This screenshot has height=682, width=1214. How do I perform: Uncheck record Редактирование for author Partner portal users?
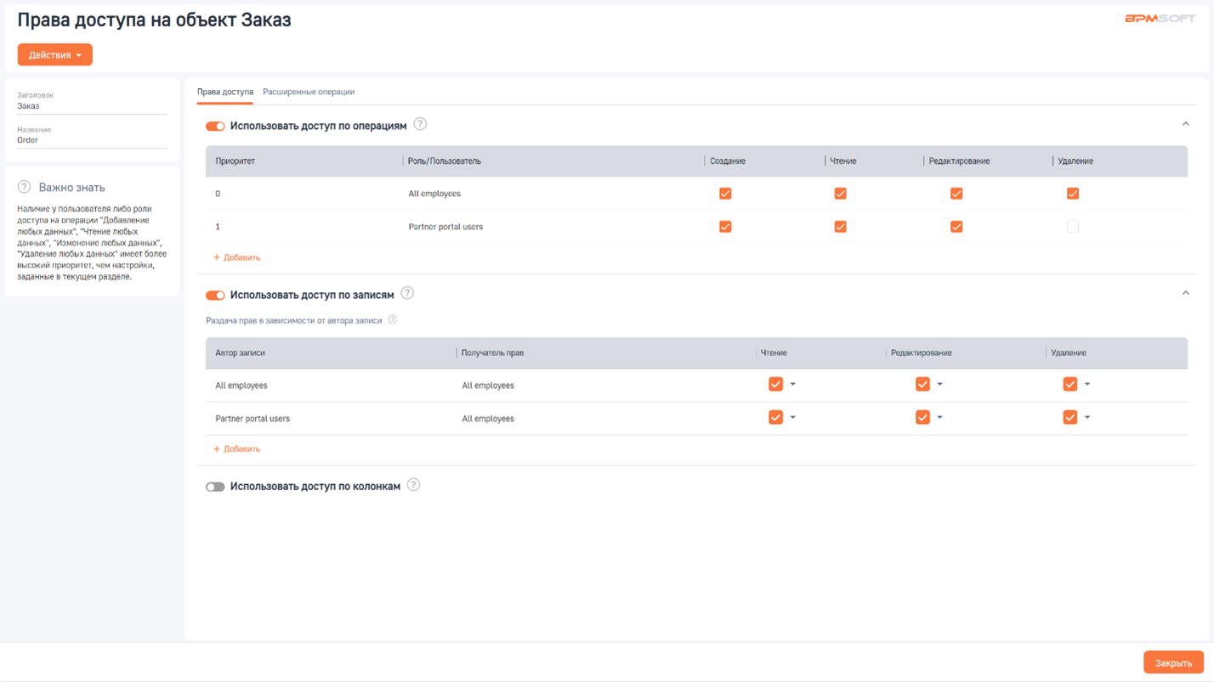[922, 417]
